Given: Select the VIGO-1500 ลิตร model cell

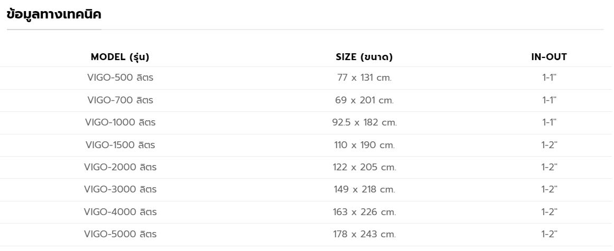Looking at the screenshot, I should point(120,144).
